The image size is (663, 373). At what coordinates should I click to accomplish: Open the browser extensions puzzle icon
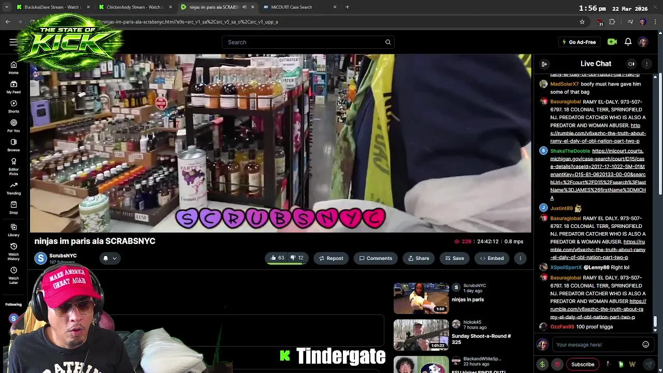[x=612, y=22]
